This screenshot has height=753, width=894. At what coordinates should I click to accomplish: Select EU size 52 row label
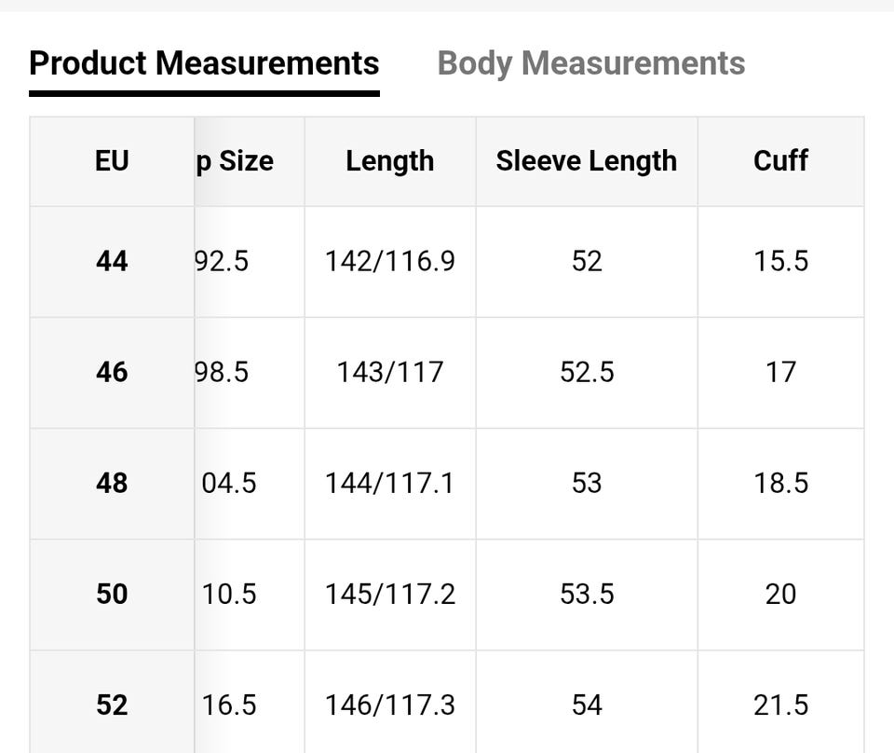[112, 705]
